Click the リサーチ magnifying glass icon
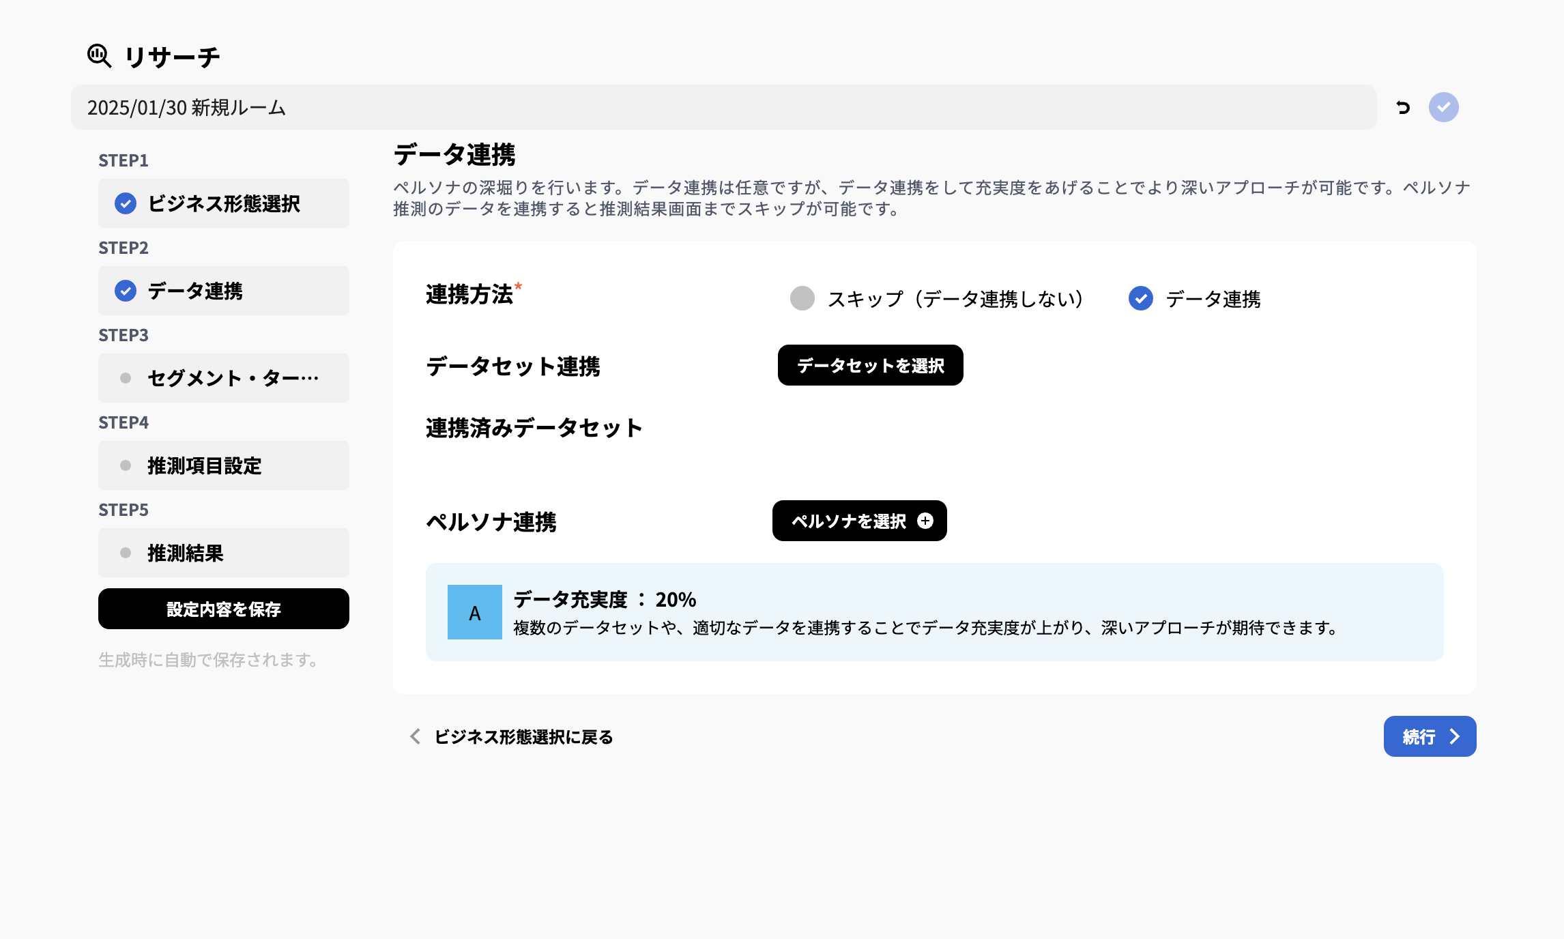Image resolution: width=1564 pixels, height=939 pixels. tap(99, 55)
